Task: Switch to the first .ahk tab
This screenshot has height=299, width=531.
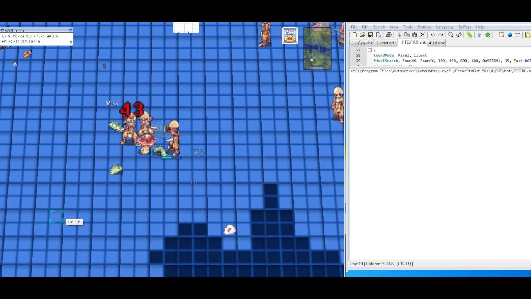Action: point(362,43)
